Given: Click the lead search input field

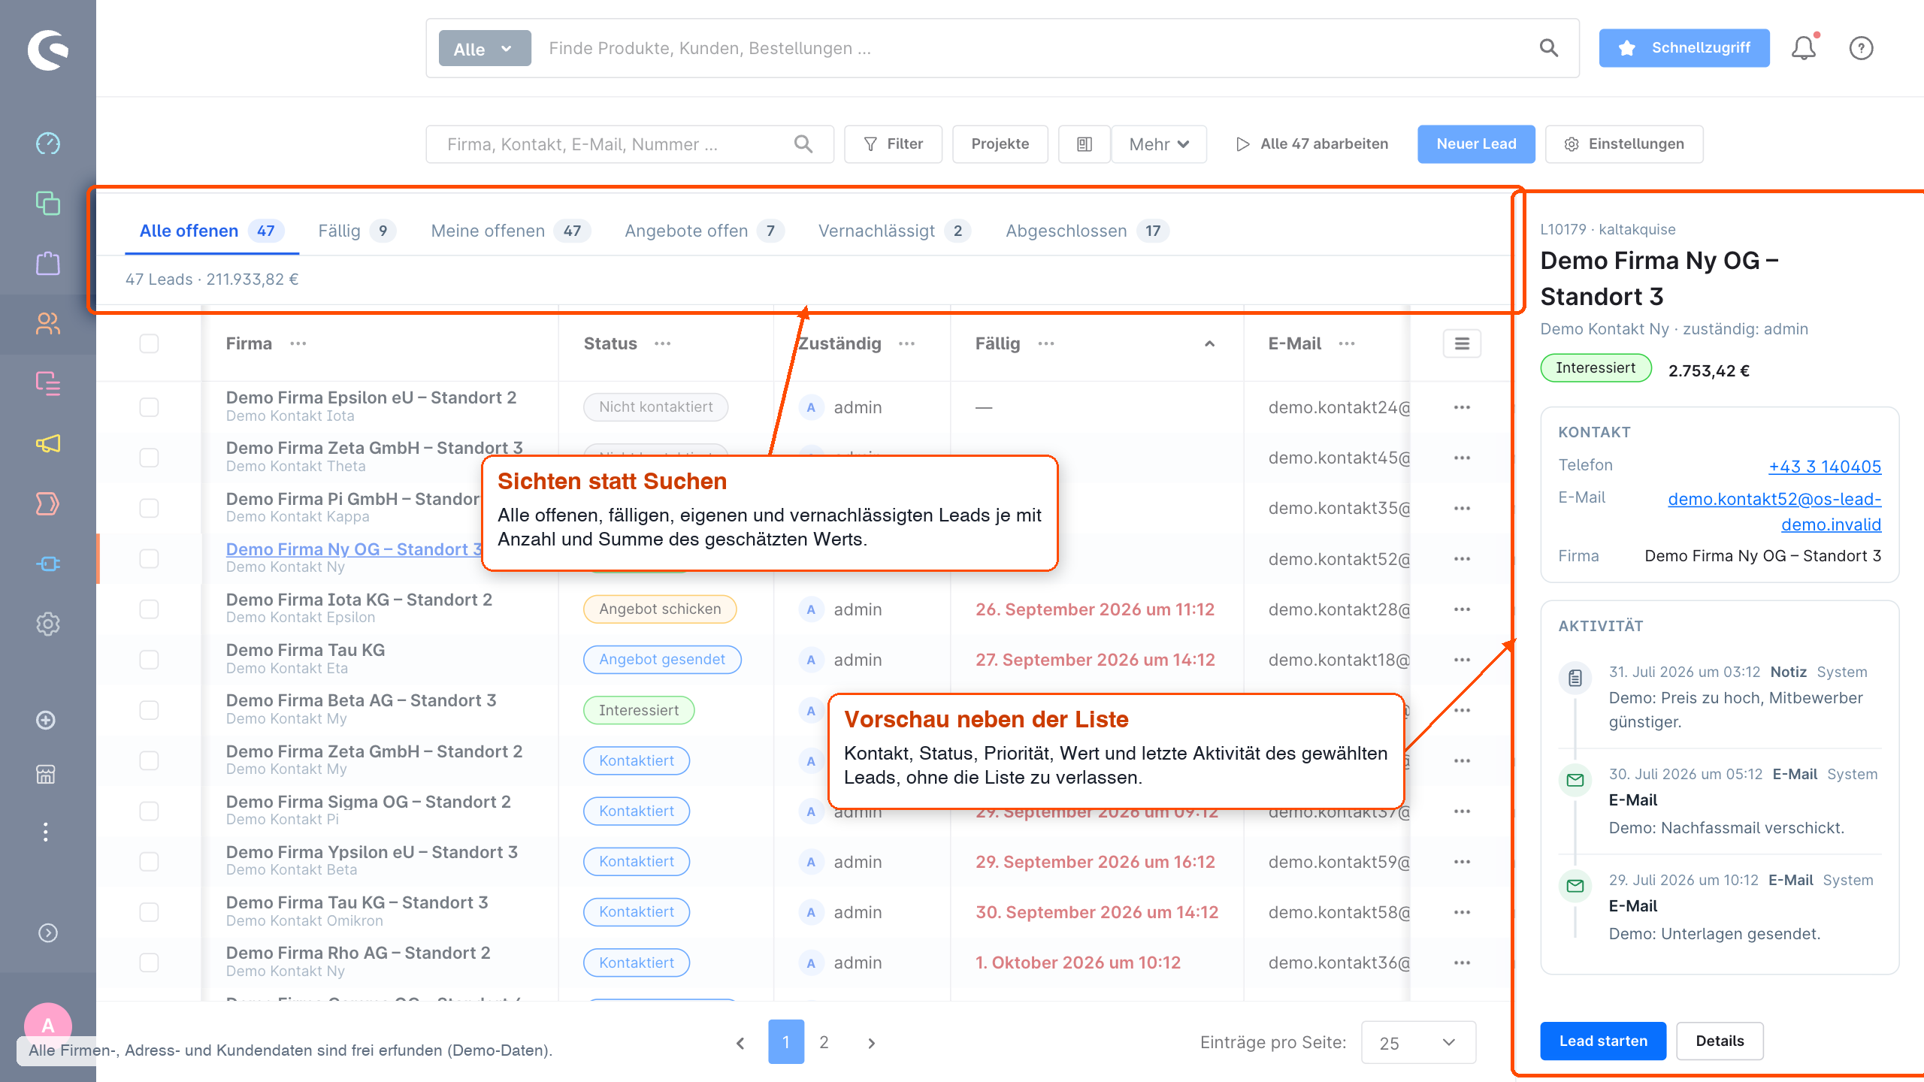Looking at the screenshot, I should [x=630, y=144].
